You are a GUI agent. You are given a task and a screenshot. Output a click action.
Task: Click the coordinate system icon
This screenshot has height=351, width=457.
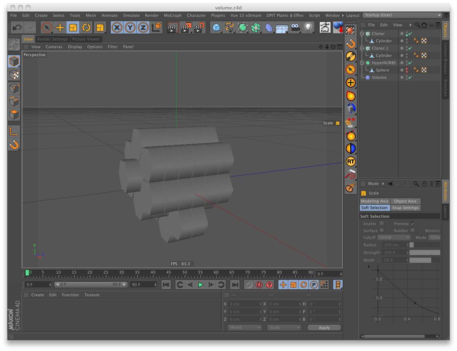click(x=156, y=27)
